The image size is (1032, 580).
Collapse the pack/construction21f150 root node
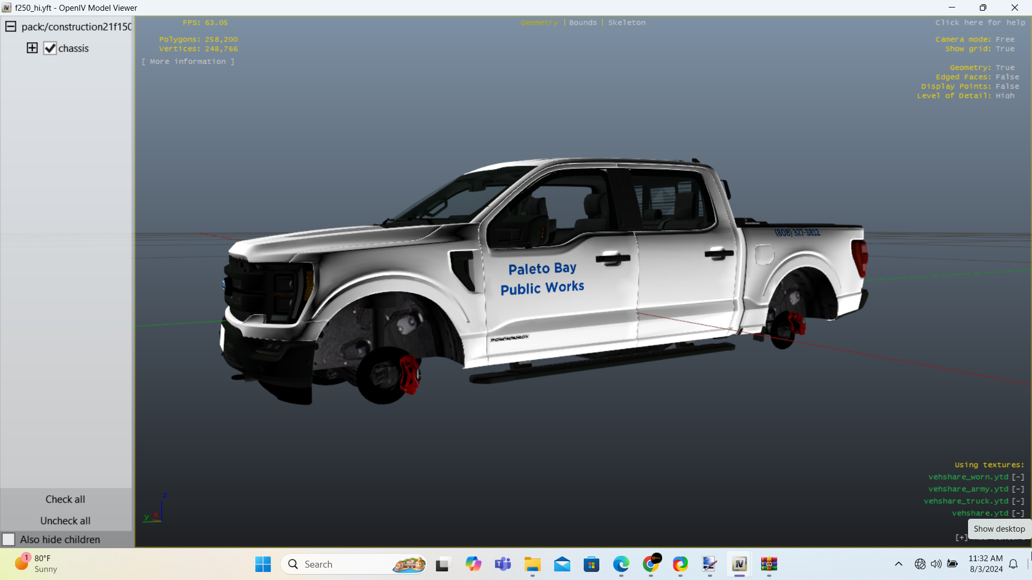11,26
